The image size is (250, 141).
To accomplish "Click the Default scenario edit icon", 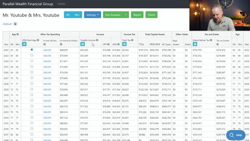I will pyautogui.click(x=15, y=24).
